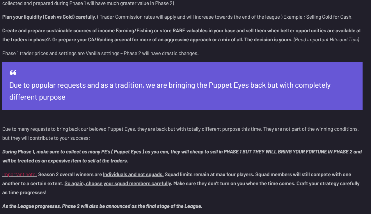Screen dimensions: 371x214
Task: Click "So again, choose your squad members carefully"
Action: point(118,183)
